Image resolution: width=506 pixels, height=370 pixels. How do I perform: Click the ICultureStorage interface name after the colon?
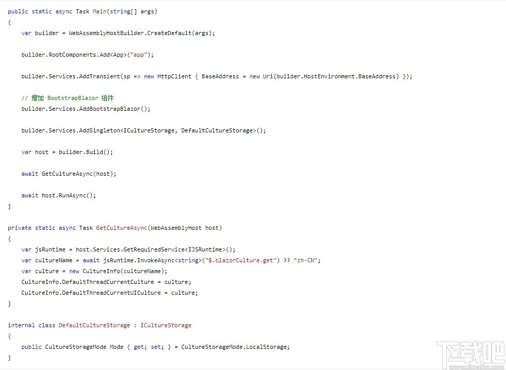[166, 325]
